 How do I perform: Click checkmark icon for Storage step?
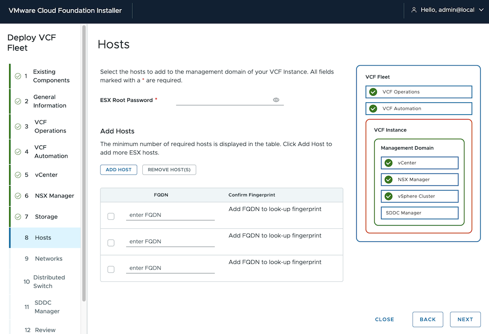[18, 216]
